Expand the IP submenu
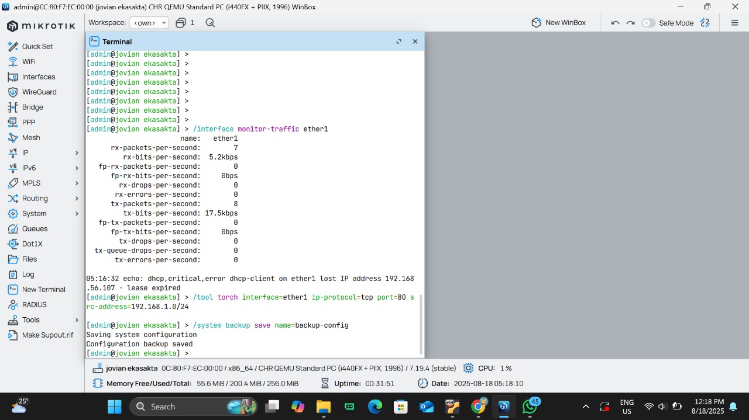Viewport: 749px width, 420px height. [x=77, y=152]
